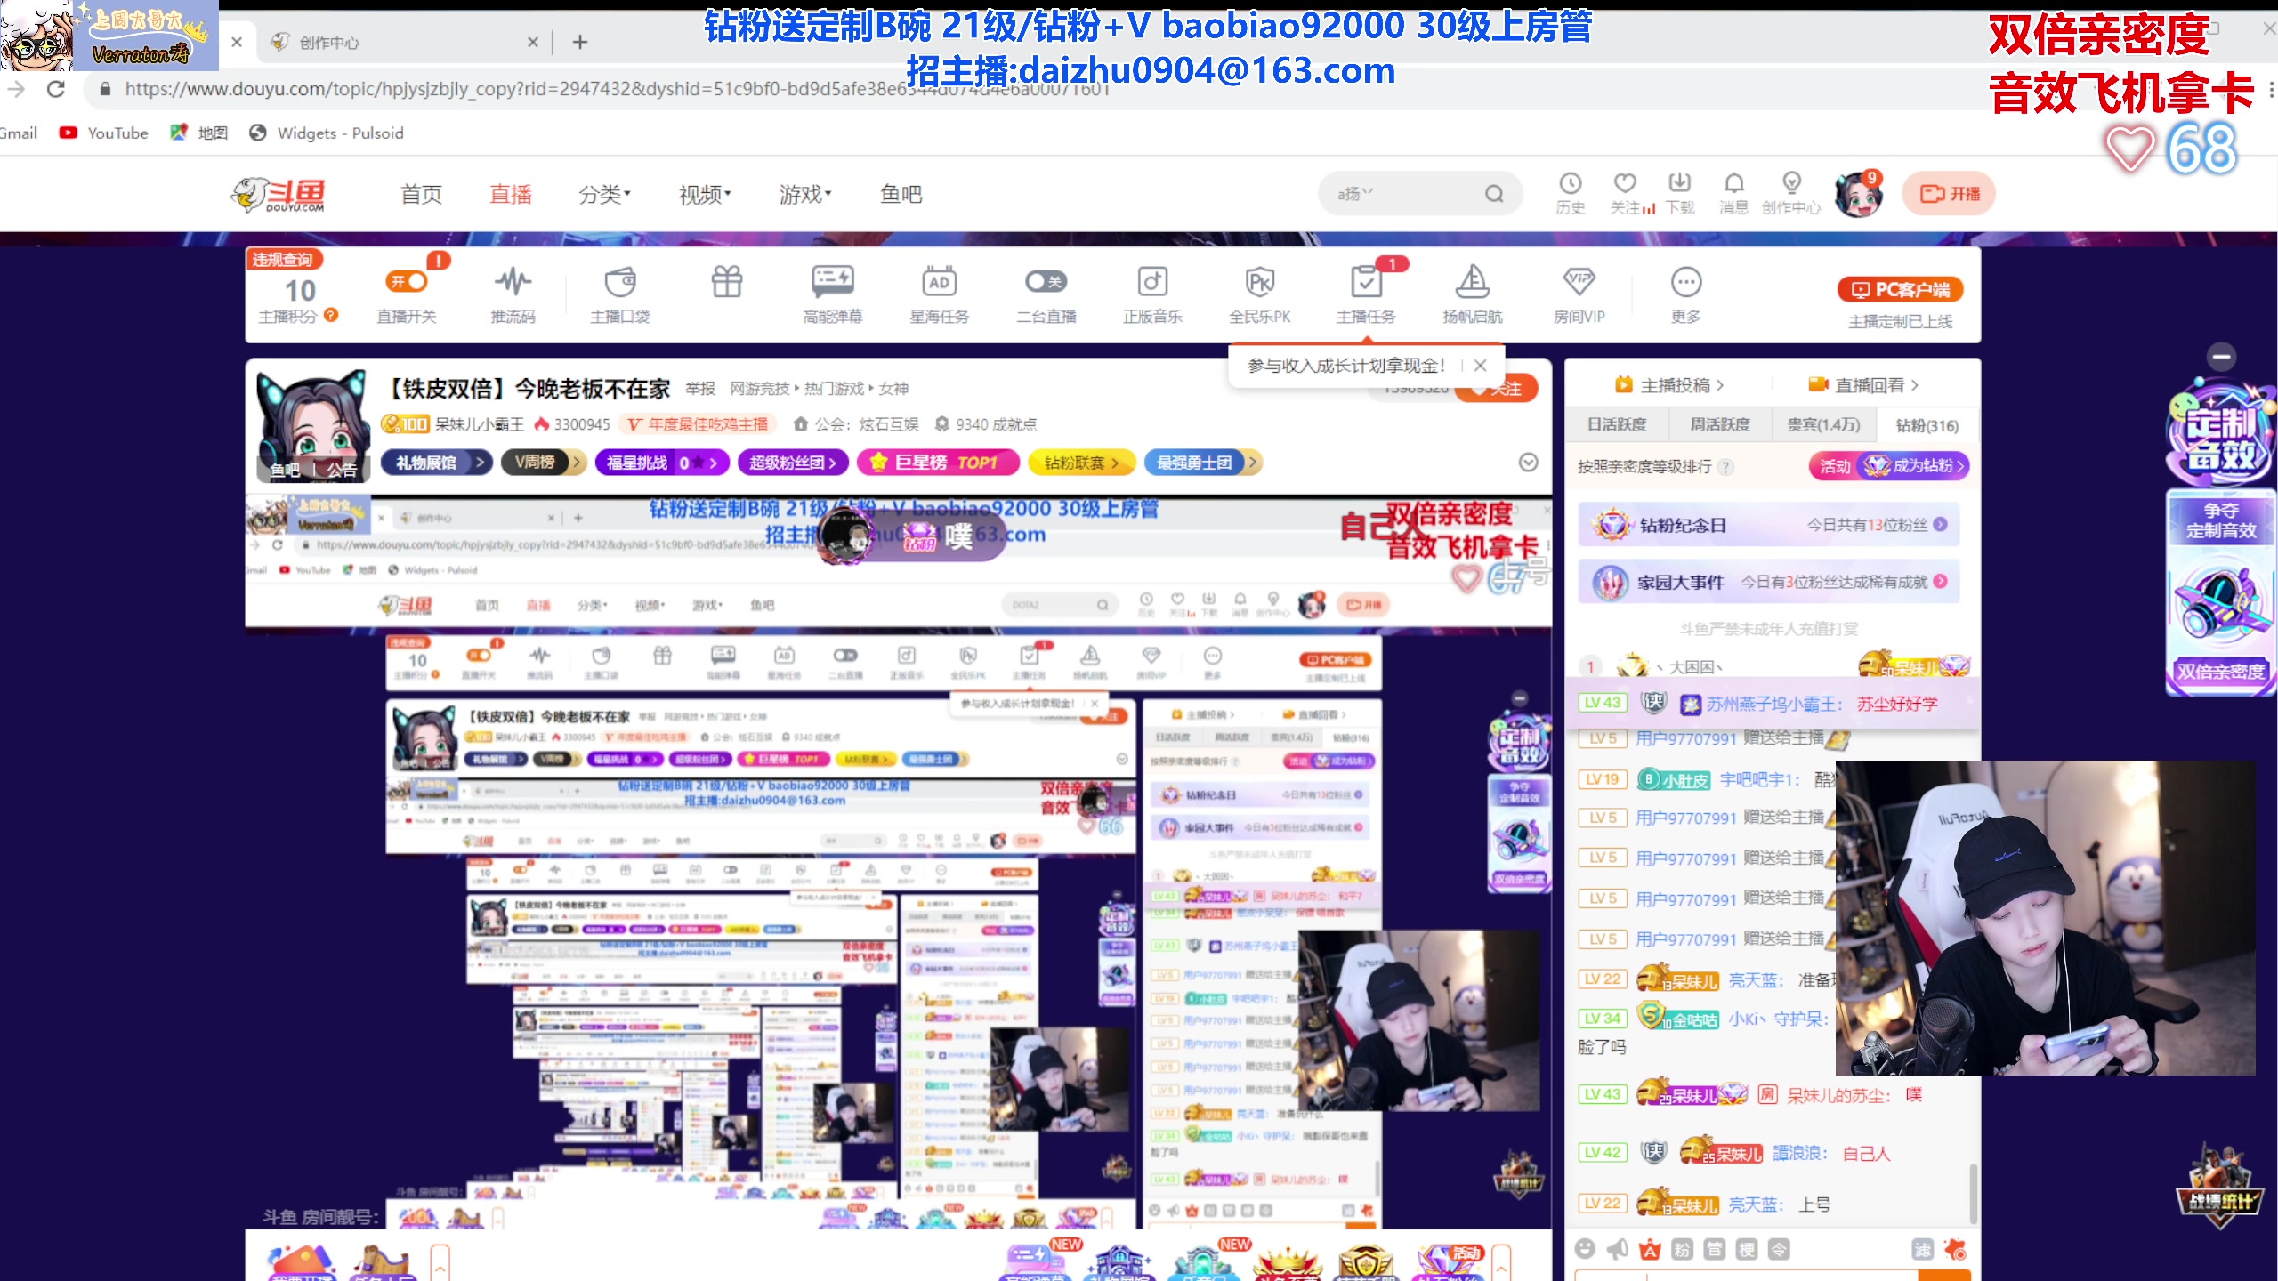Open 房间VIP diamond icon

(1579, 295)
